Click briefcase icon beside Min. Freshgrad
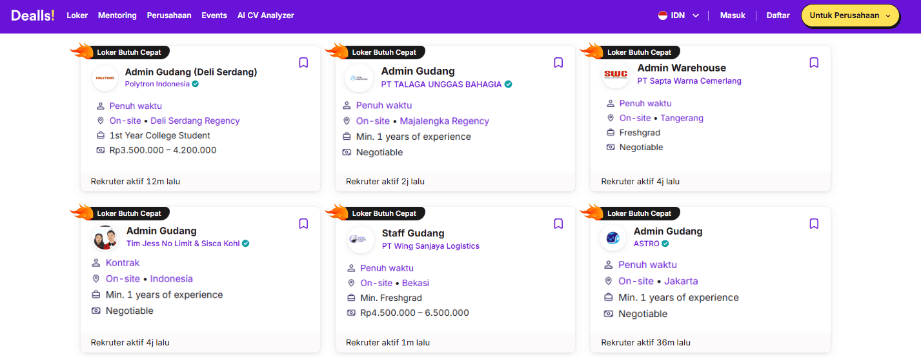This screenshot has width=921, height=357. (x=352, y=298)
